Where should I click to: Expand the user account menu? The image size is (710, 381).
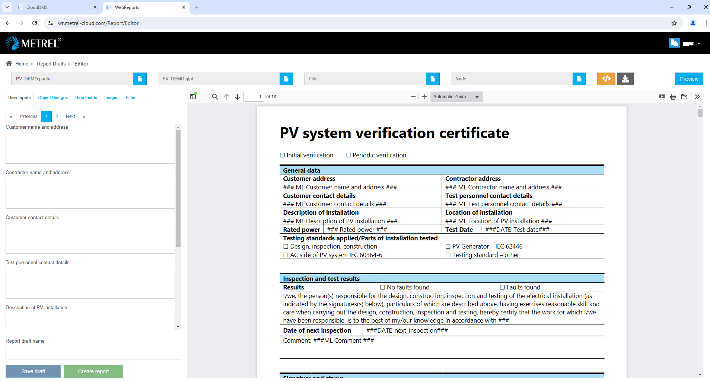tap(698, 44)
